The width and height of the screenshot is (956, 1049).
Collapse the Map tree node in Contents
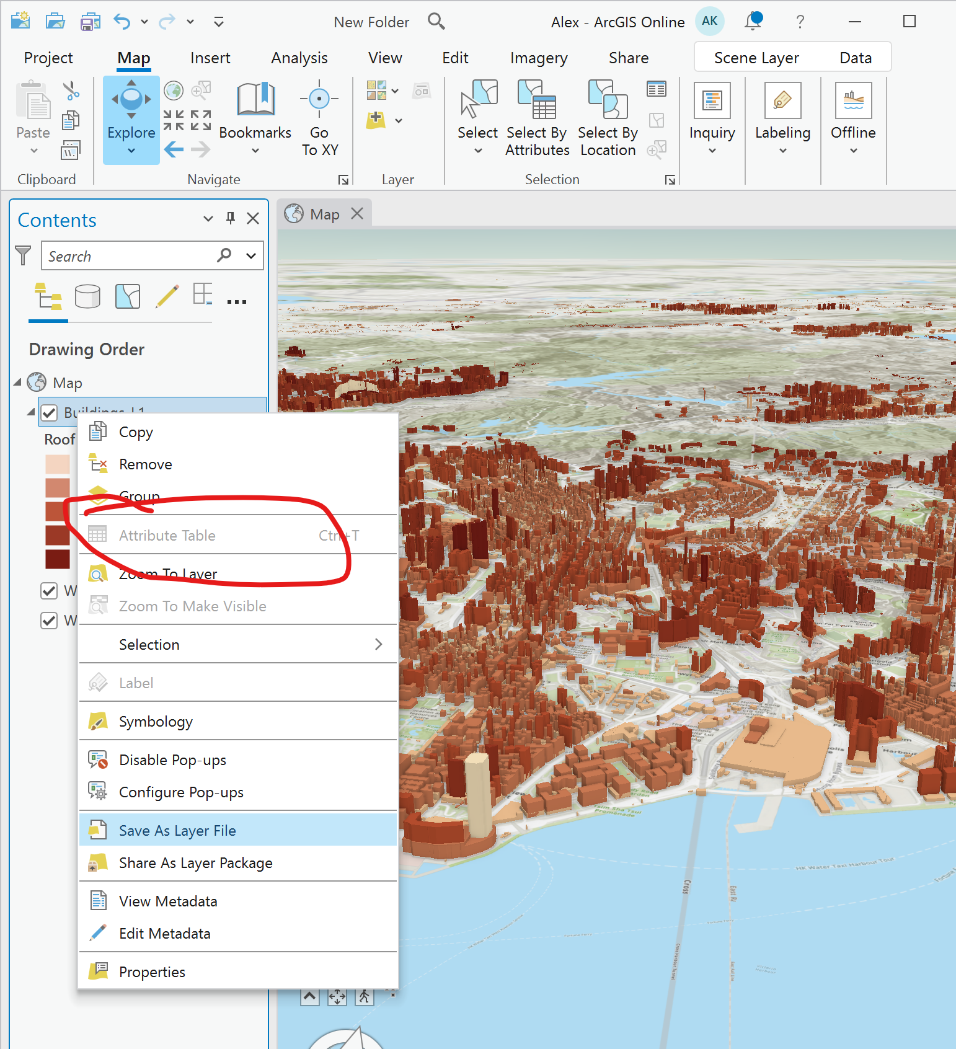17,383
